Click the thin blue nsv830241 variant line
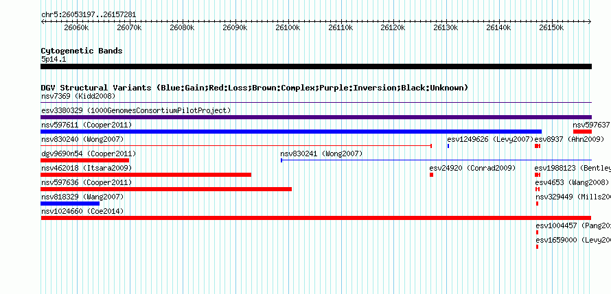611x294 pixels. click(x=436, y=160)
